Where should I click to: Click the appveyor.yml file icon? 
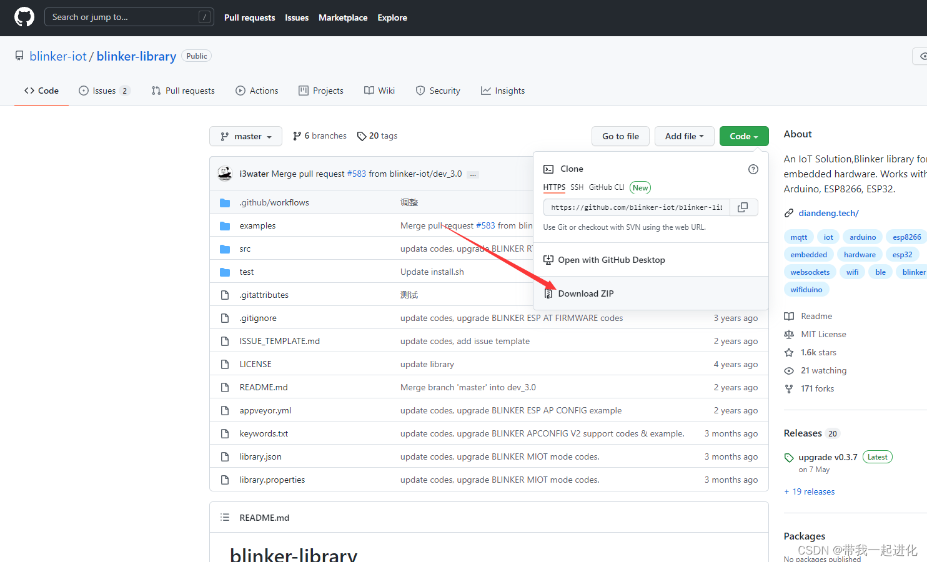(225, 410)
